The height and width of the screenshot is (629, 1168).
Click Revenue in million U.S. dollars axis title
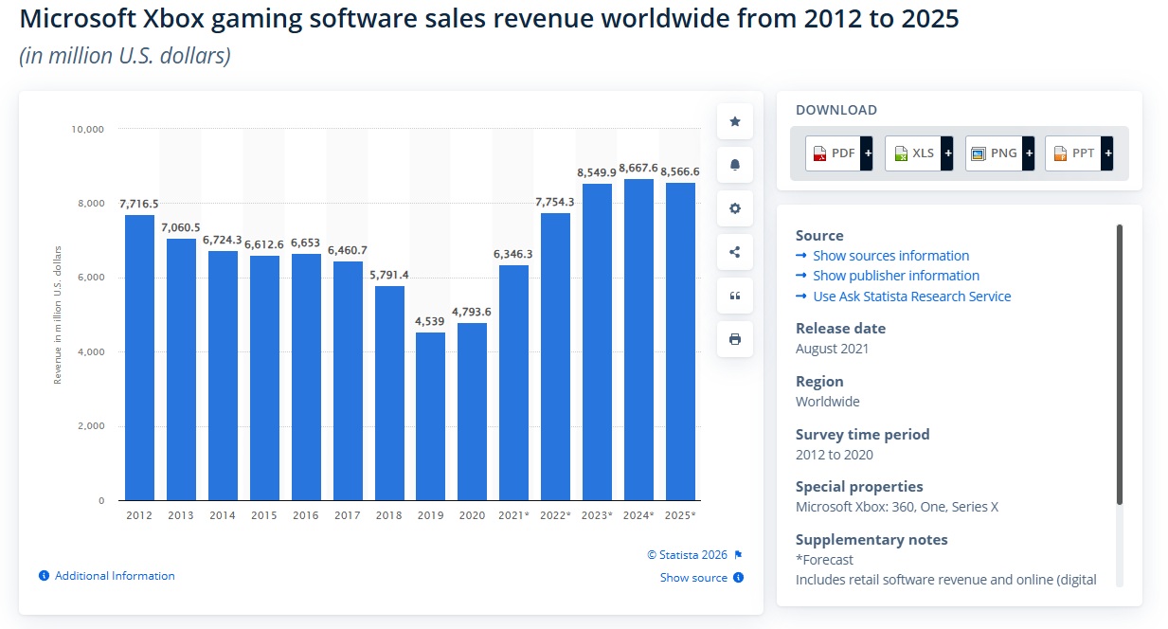(58, 314)
